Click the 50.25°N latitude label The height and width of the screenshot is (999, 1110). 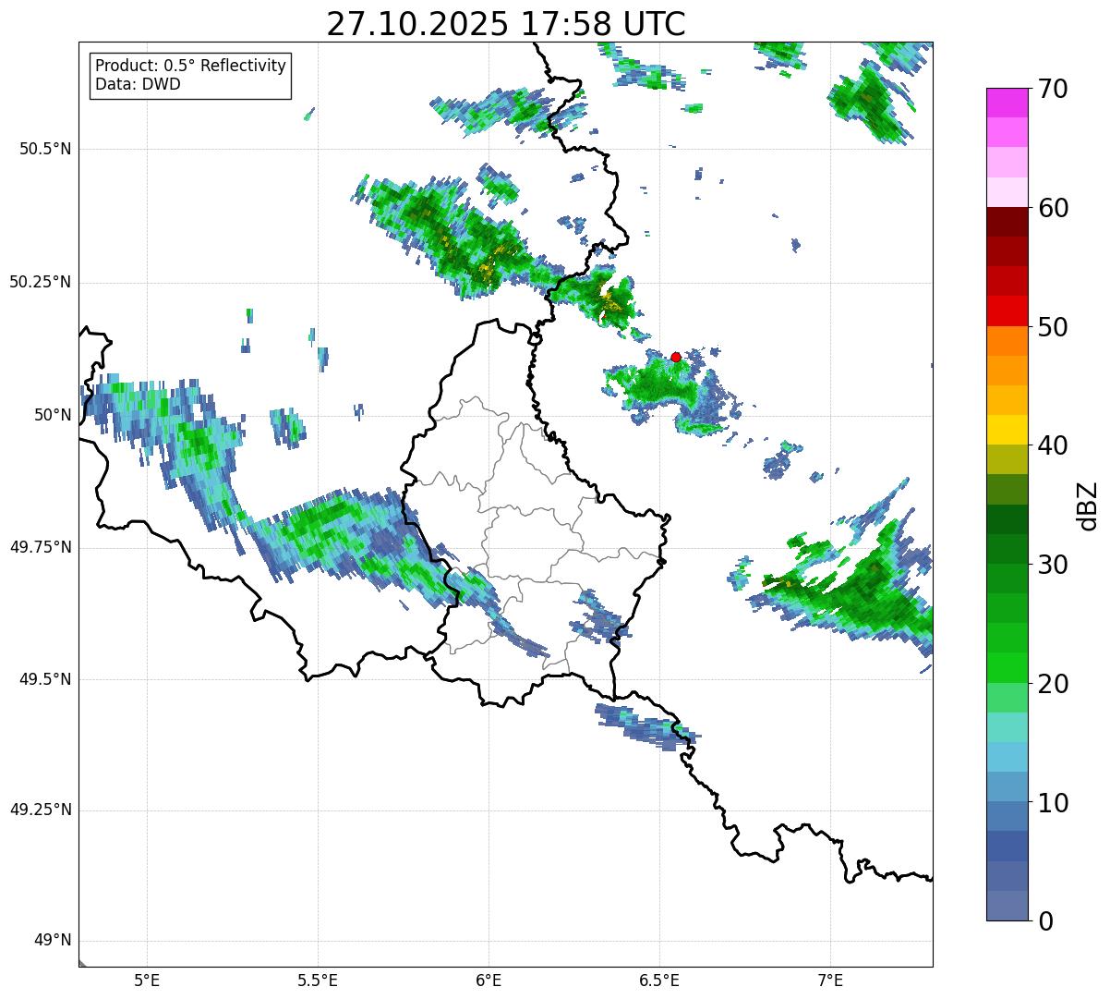click(41, 282)
